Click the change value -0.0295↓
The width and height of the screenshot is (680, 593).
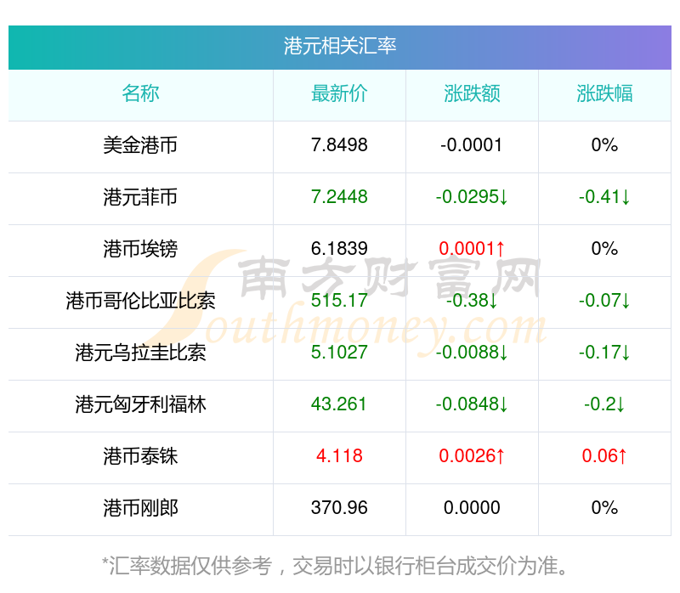[472, 197]
